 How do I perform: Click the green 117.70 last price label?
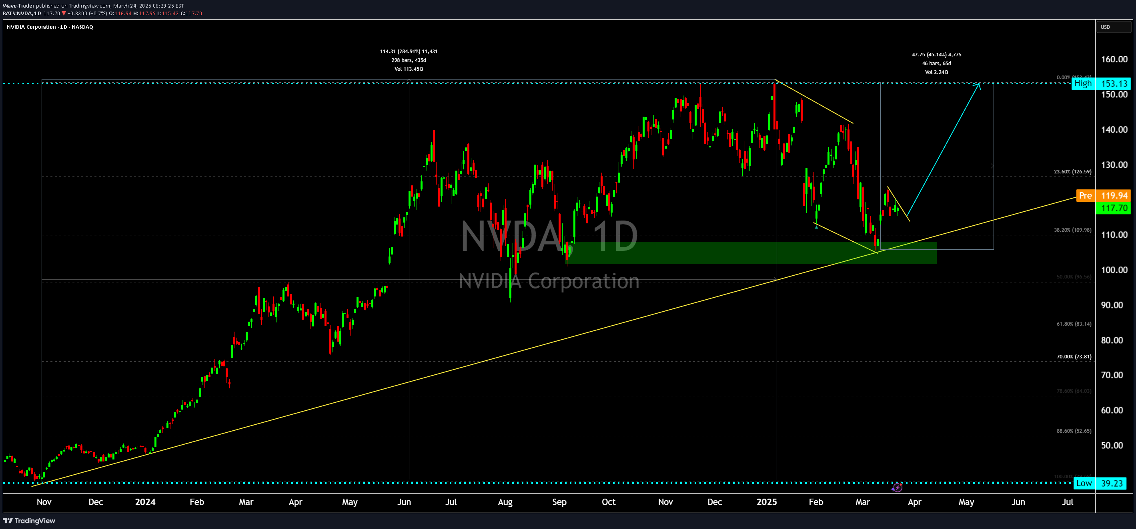1114,208
